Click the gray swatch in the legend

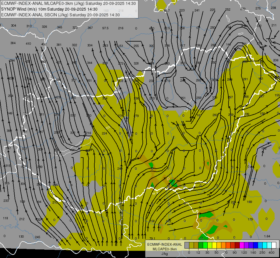[x=187, y=245]
